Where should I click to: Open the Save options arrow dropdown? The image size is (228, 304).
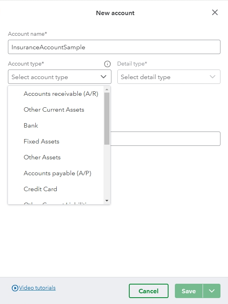(212, 291)
